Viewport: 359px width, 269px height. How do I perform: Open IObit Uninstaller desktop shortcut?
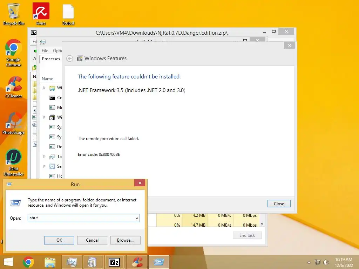(14, 163)
